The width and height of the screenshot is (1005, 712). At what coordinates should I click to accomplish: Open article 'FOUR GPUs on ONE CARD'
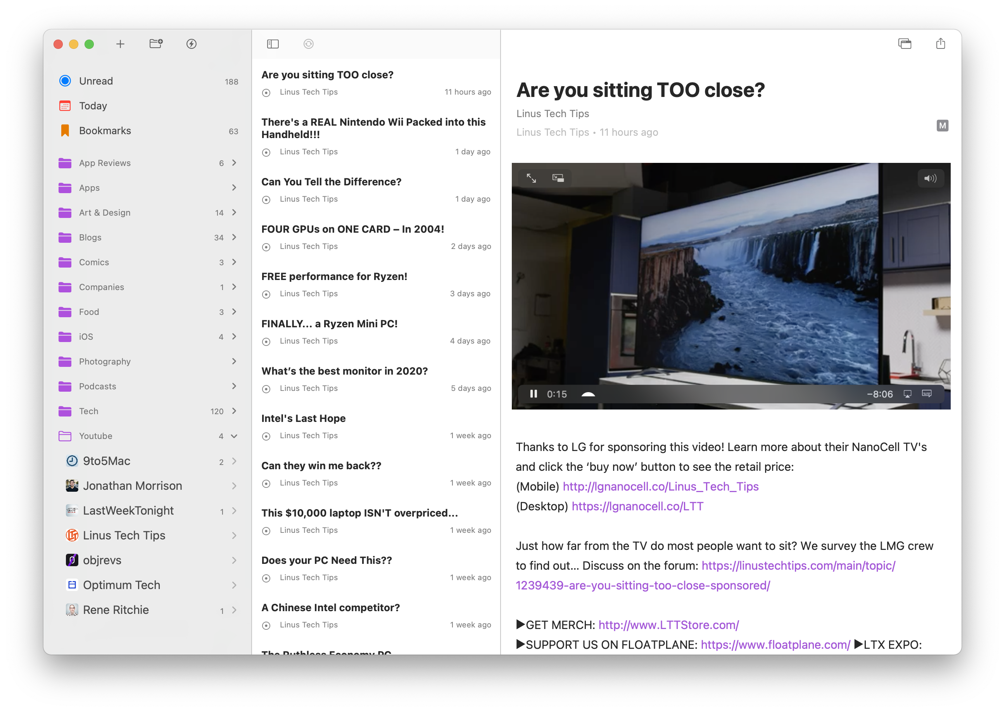pos(376,237)
